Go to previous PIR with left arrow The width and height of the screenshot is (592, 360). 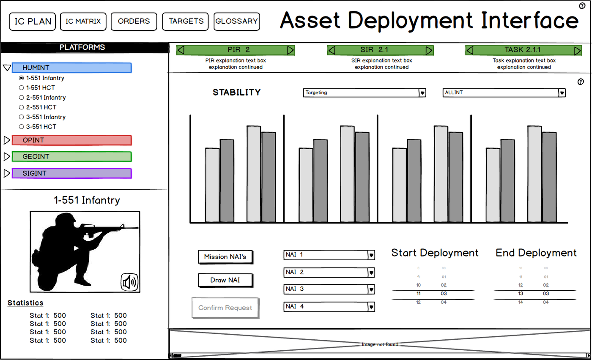(181, 50)
